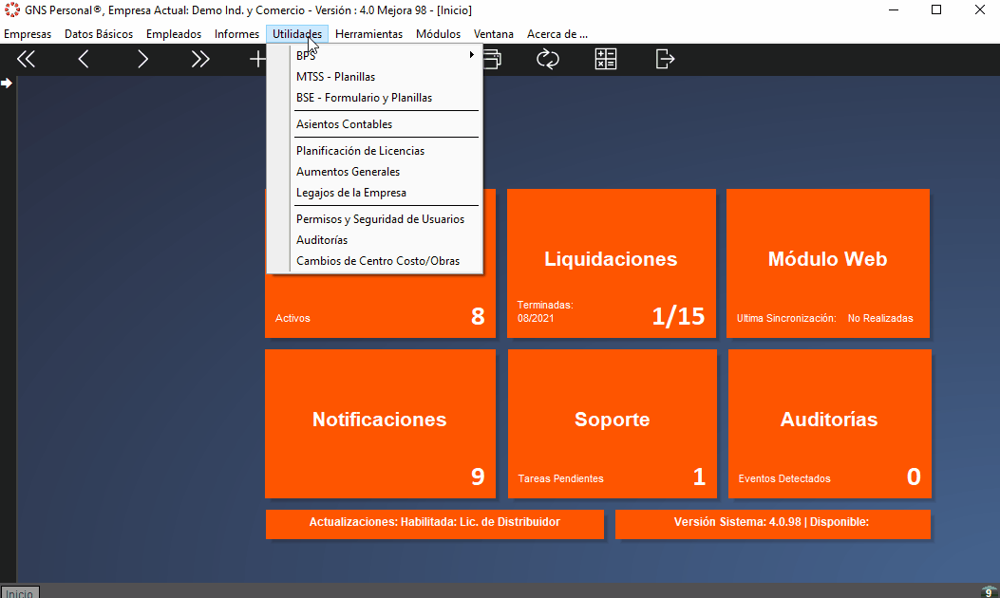Go to next record arrow
This screenshot has width=1000, height=598.
[142, 59]
